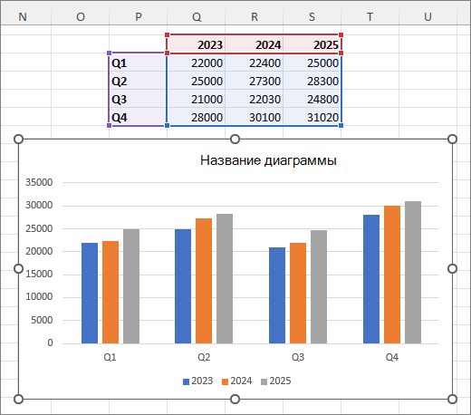Select the gray Q4 2025 bar
The width and height of the screenshot is (471, 415).
pos(413,272)
